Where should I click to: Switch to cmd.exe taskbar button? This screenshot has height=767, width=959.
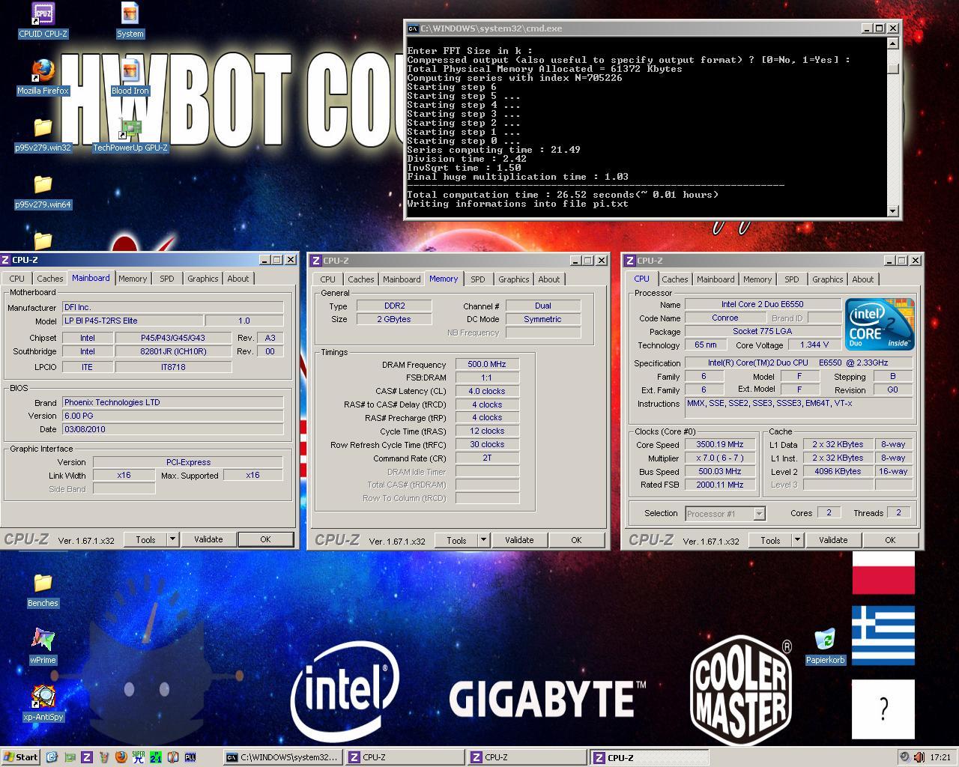click(283, 757)
